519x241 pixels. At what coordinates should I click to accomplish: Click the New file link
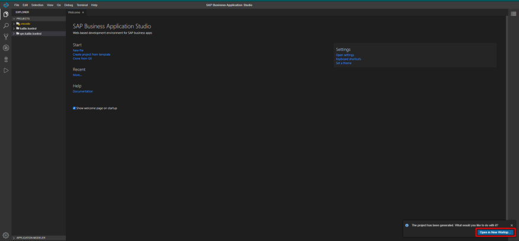78,50
